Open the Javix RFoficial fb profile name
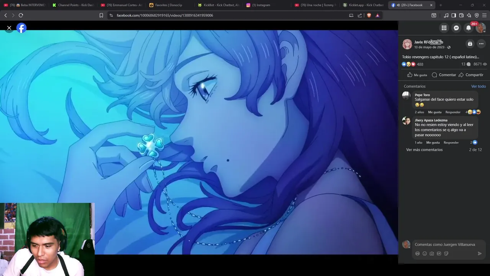 click(429, 42)
